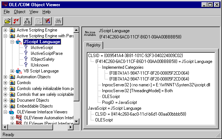Expand the Controls node
The width and height of the screenshot is (222, 139).
click(x=5, y=83)
